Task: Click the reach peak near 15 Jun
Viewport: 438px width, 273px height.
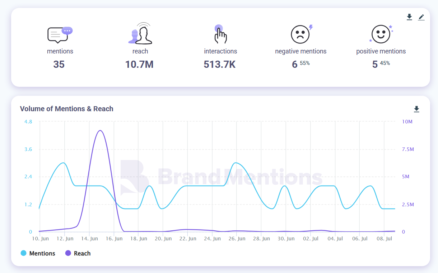Action: [101, 131]
